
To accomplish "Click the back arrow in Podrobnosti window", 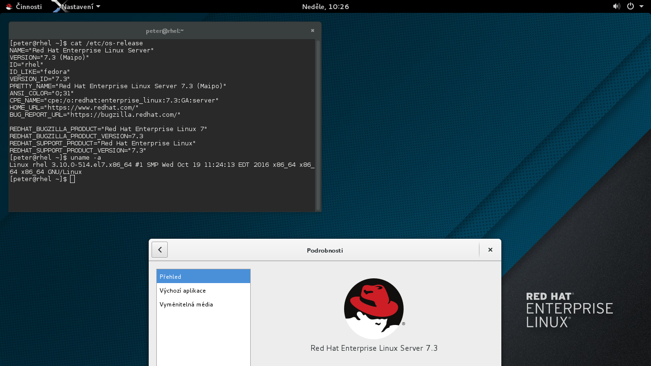I will coord(160,250).
